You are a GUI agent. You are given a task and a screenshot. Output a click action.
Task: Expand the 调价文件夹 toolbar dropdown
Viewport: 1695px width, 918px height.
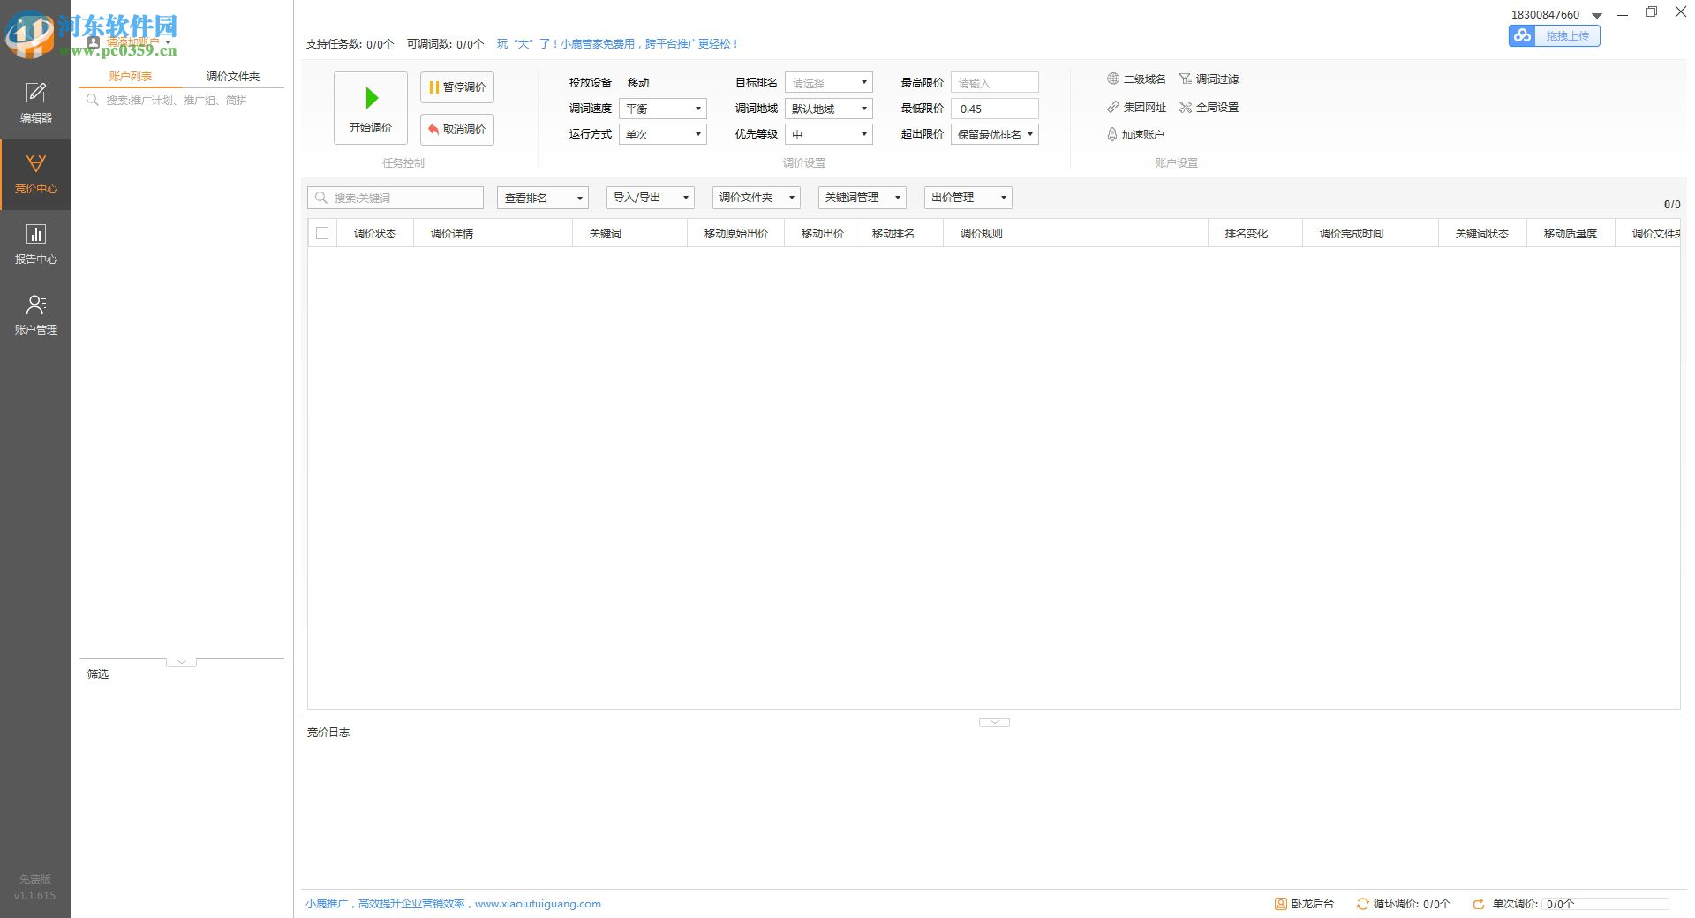[x=757, y=198]
